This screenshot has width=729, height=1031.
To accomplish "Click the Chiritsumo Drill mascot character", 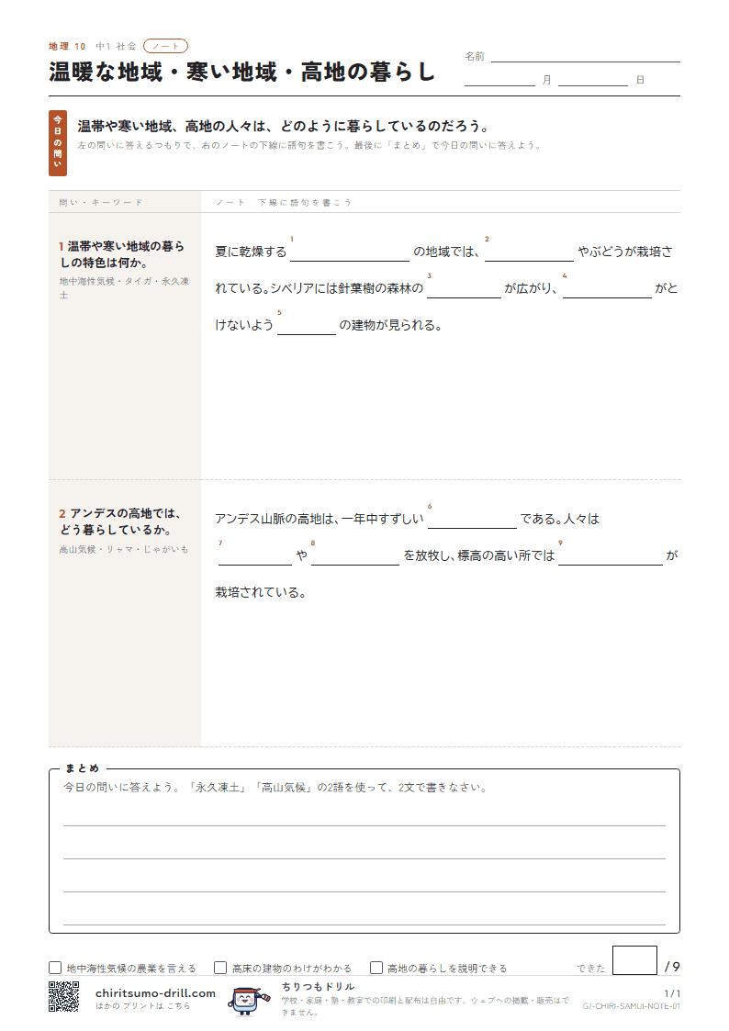I will pyautogui.click(x=248, y=1001).
